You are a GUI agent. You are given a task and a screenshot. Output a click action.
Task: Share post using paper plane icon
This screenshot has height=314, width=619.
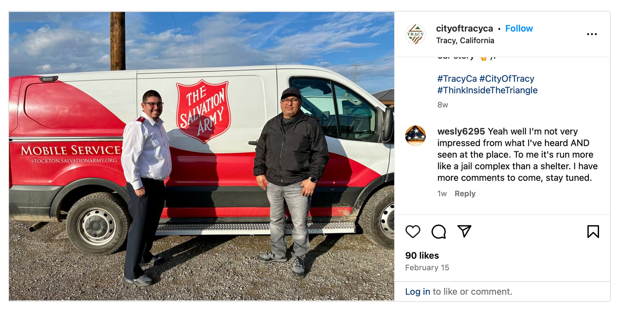(x=464, y=231)
